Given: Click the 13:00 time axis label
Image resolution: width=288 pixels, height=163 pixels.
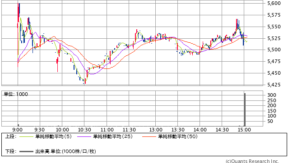Looking at the screenshot, I should tap(156, 130).
